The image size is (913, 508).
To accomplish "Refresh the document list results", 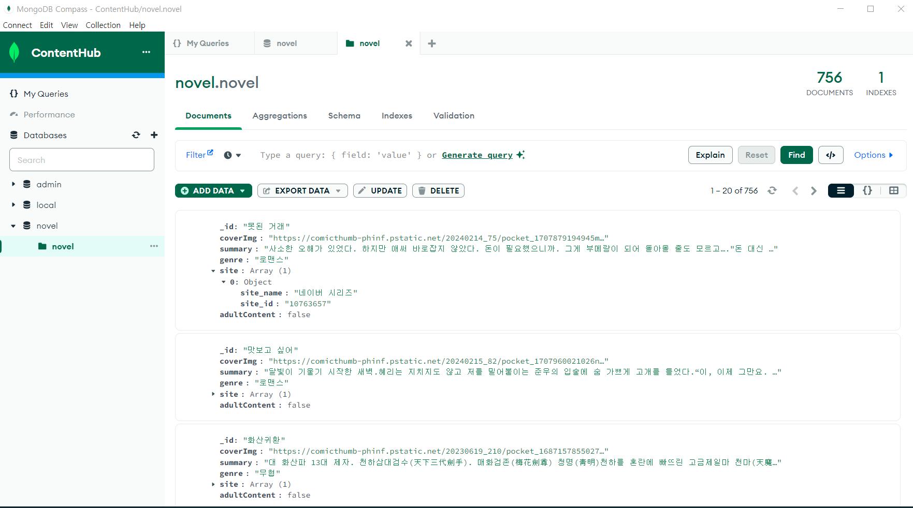I will [772, 191].
